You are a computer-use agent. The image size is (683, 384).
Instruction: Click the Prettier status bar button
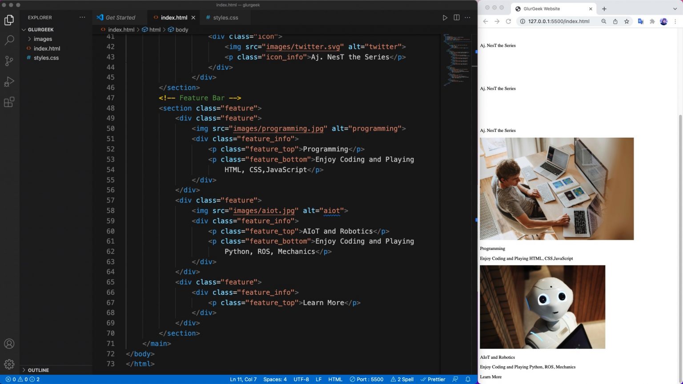click(433, 379)
